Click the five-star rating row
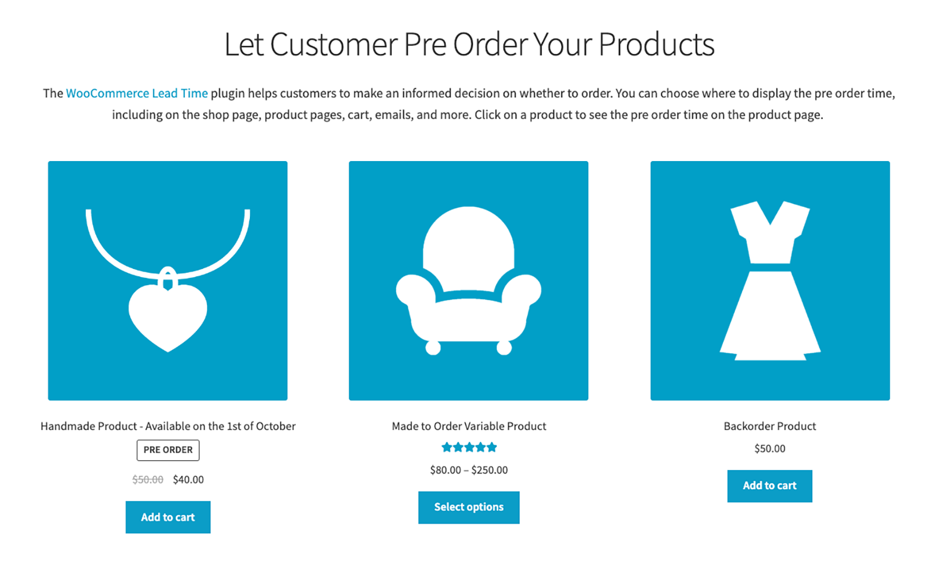 [x=469, y=447]
